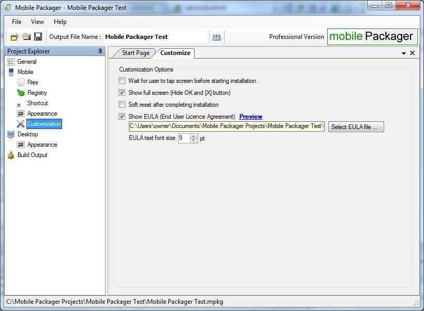This screenshot has width=424, height=311.
Task: Click the Files page icon
Action: [x=21, y=82]
